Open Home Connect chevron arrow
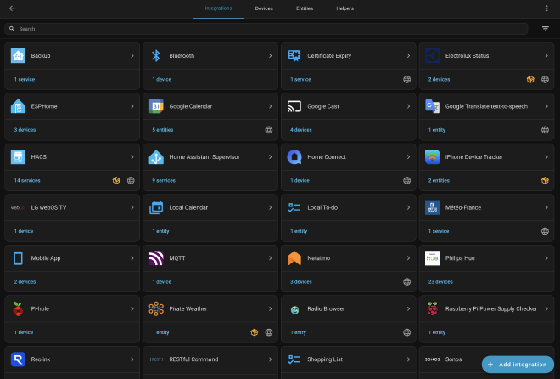Image resolution: width=560 pixels, height=379 pixels. (408, 157)
